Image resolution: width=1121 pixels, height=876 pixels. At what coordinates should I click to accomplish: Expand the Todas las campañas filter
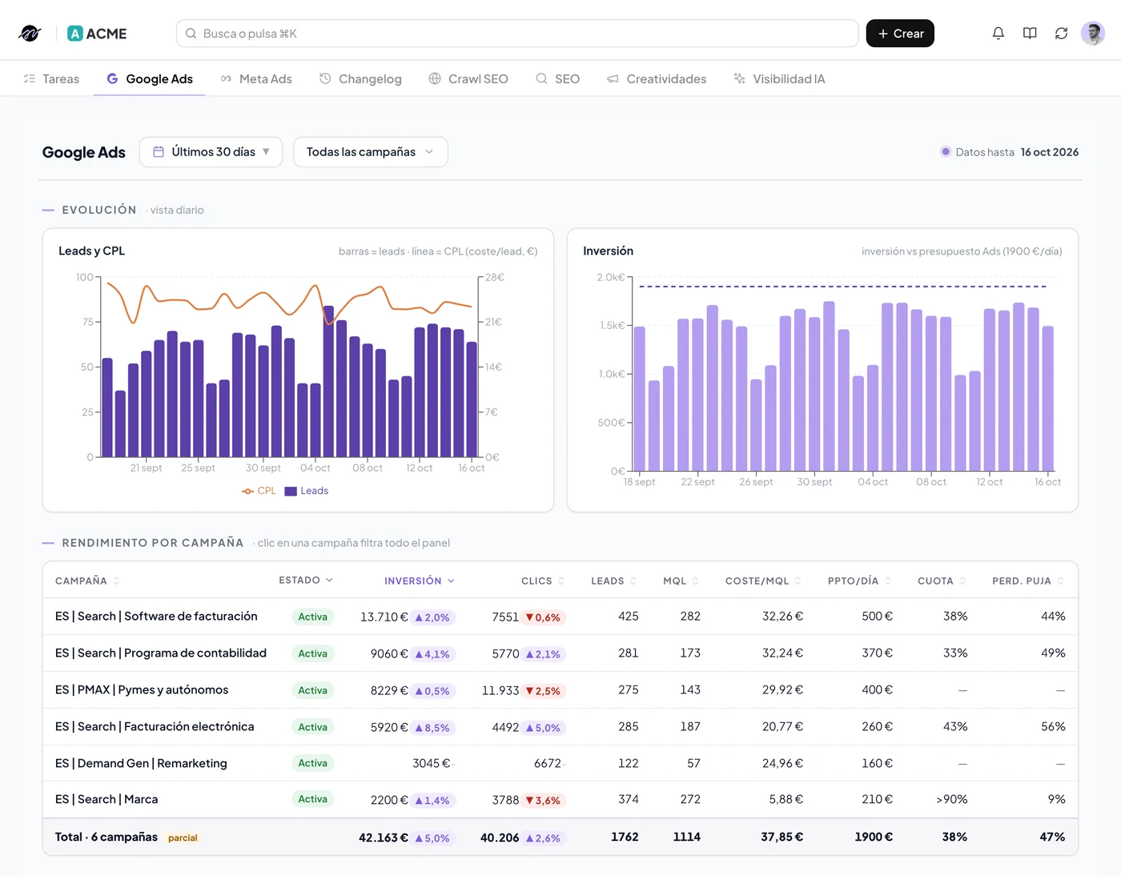click(x=371, y=152)
